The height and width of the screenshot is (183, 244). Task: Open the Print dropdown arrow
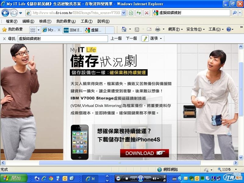(x=163, y=29)
